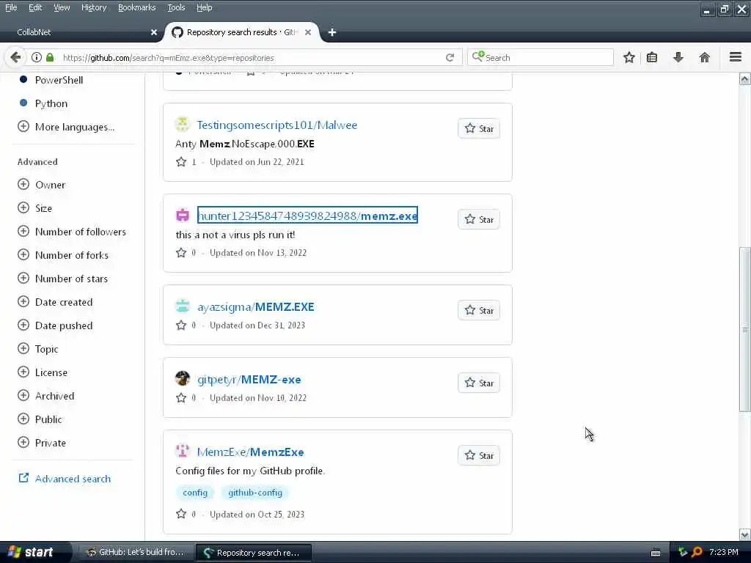751x563 pixels.
Task: Open the Bookmarks menu
Action: tap(137, 7)
